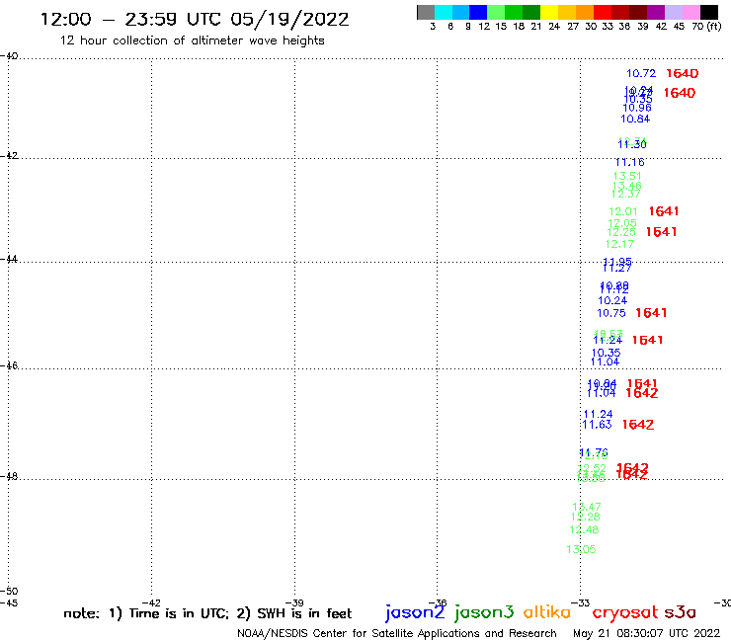Click latitude axis label -44
The image size is (731, 642).
click(8, 259)
